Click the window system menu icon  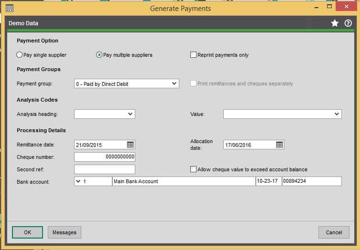click(10, 9)
